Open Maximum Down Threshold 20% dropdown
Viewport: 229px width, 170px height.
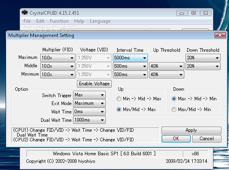click(203, 58)
